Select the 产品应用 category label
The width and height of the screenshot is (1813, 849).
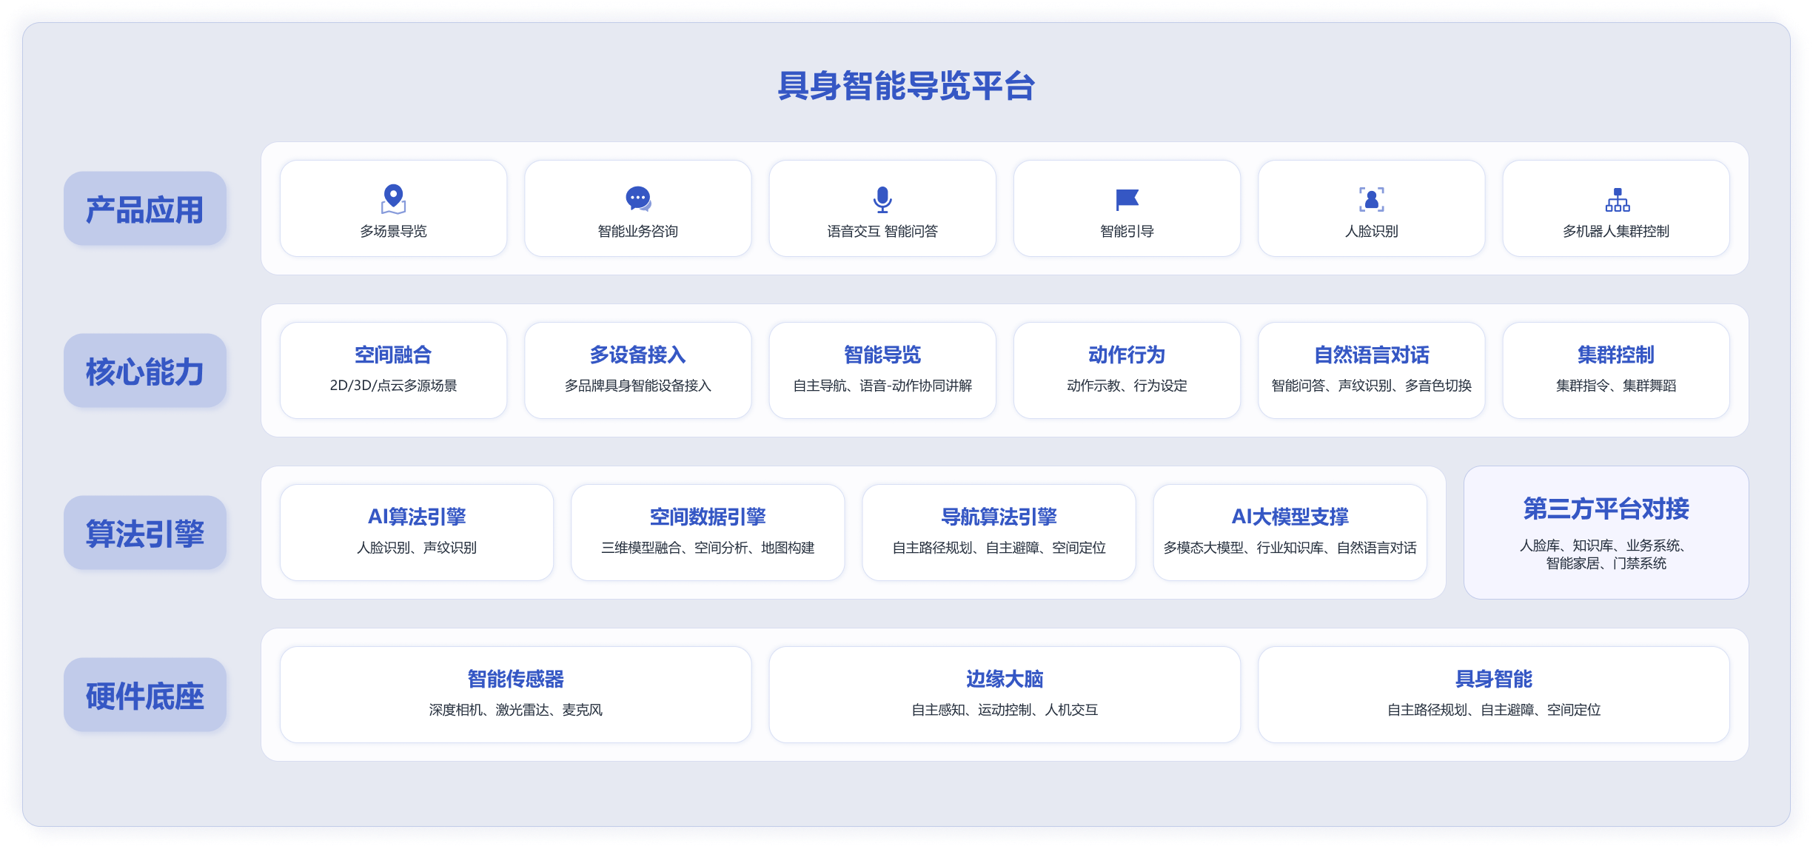click(145, 209)
